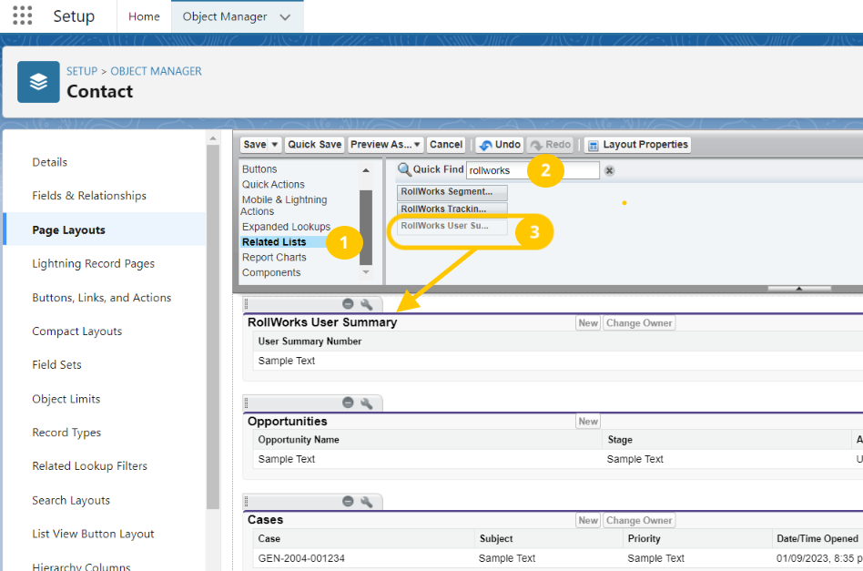The image size is (863, 571).
Task: Click the Cancel button
Action: point(446,145)
